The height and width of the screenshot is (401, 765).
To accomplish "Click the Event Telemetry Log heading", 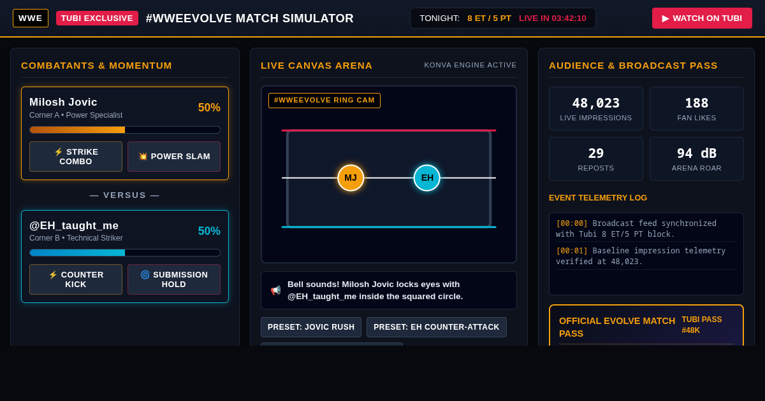I will [598, 197].
